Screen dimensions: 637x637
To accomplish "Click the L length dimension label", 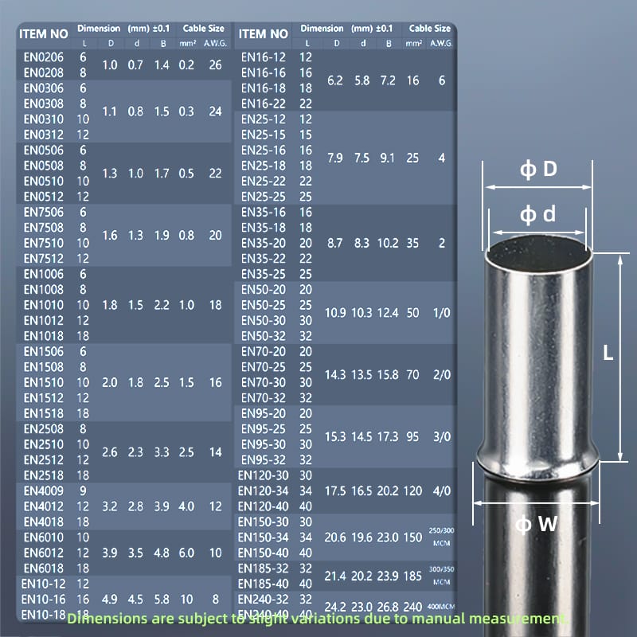I will 608,354.
